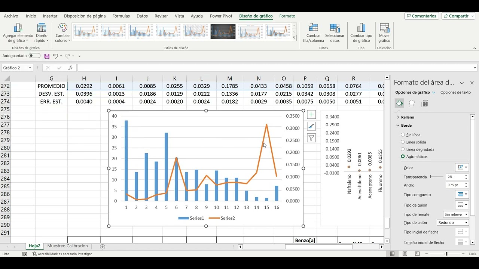Zoom out with minus button
The width and height of the screenshot is (479, 269).
tap(427, 254)
